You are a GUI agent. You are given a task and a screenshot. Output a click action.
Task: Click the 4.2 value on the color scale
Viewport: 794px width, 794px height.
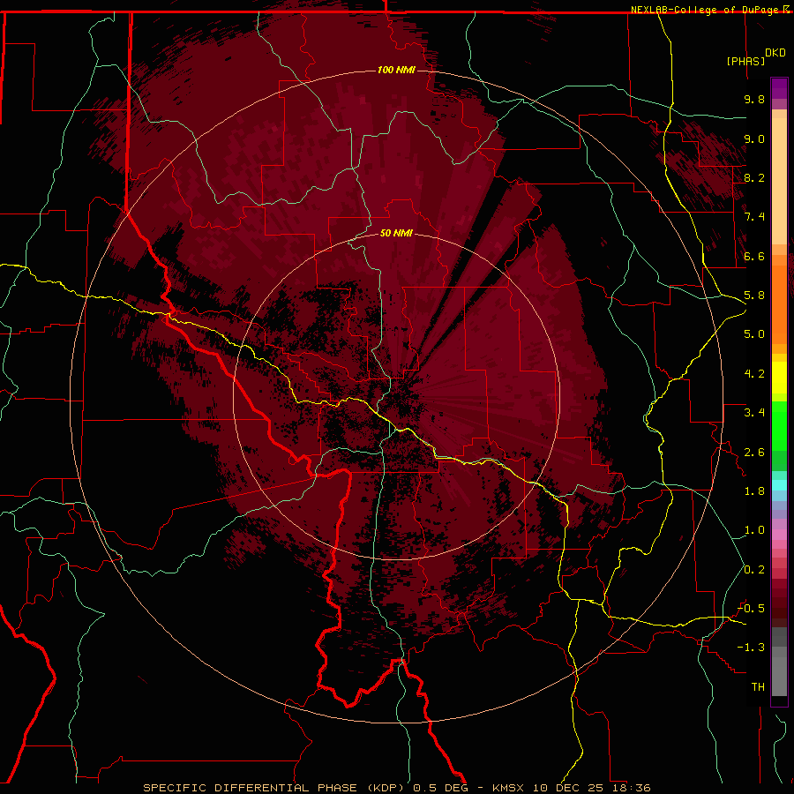pos(754,374)
